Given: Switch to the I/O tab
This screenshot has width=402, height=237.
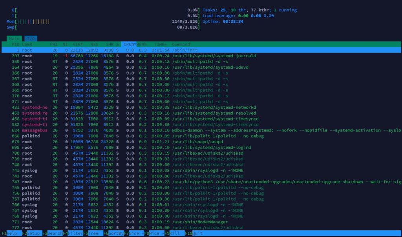Looking at the screenshot, I should click(x=30, y=38).
